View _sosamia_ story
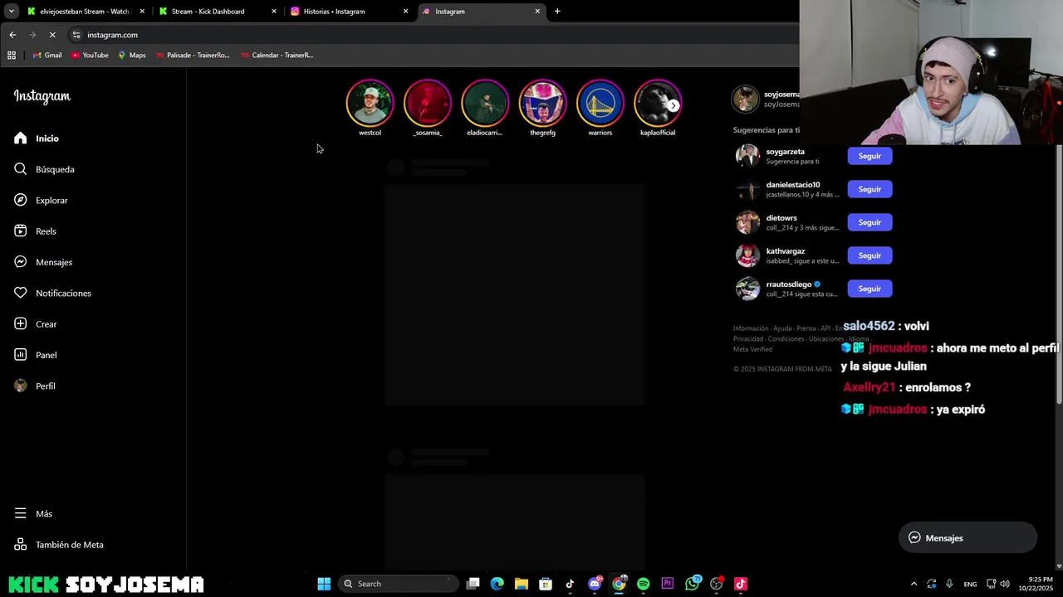 428,103
